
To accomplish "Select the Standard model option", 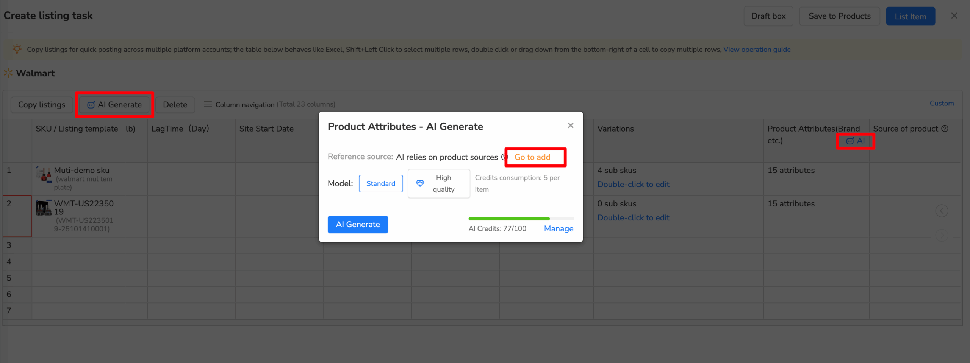I will click(x=381, y=183).
